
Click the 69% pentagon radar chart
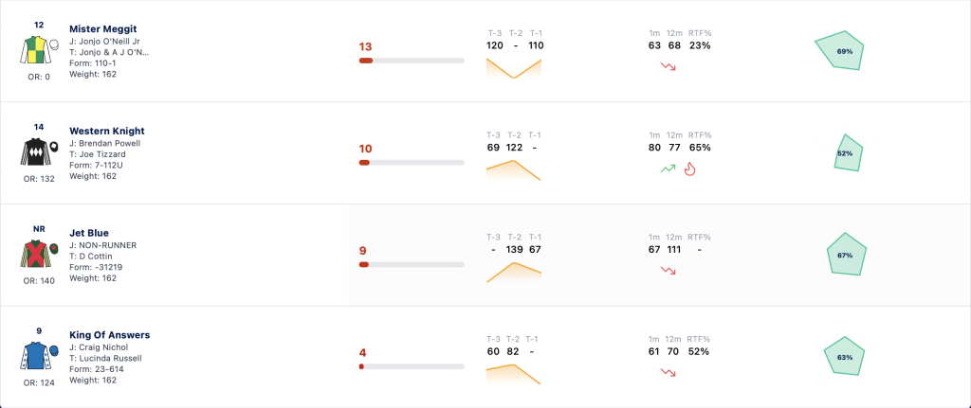pos(839,50)
